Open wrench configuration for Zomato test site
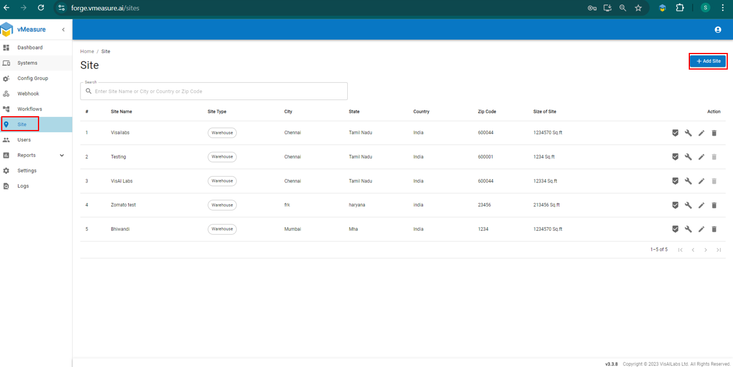Image resolution: width=733 pixels, height=367 pixels. pyautogui.click(x=688, y=205)
